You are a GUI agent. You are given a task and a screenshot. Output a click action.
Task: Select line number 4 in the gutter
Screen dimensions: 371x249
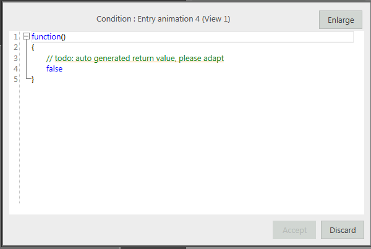(x=15, y=69)
